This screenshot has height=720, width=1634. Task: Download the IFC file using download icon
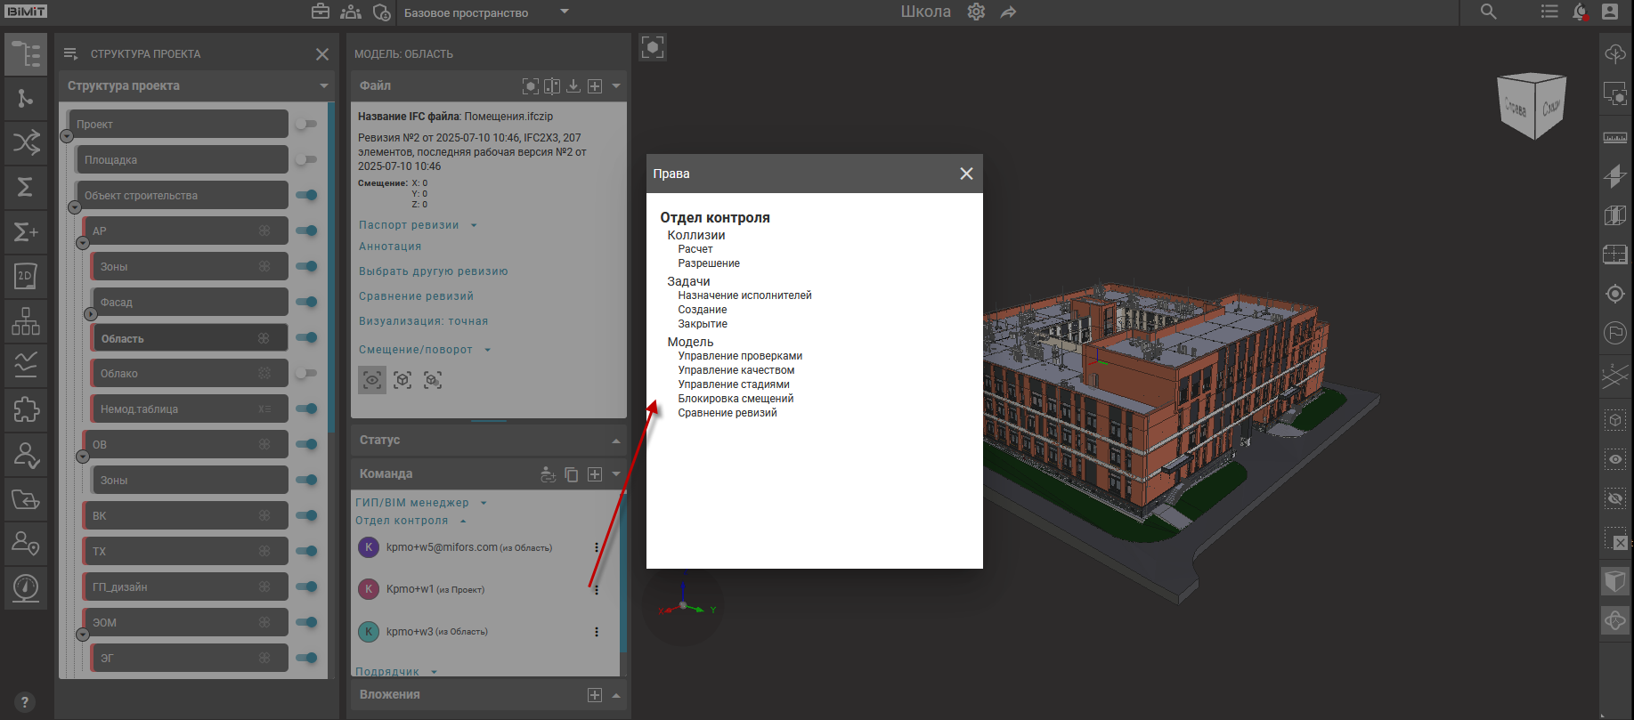(x=573, y=86)
